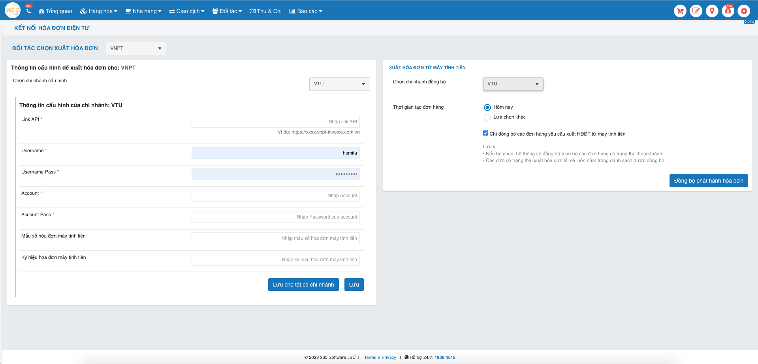Toggle Chỉ đồng bộ các đơn hàng checkbox
The width and height of the screenshot is (758, 364).
coord(485,133)
